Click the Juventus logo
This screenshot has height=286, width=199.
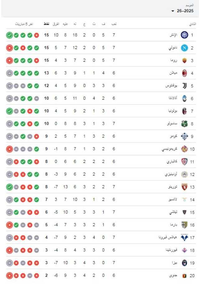pos(184,86)
